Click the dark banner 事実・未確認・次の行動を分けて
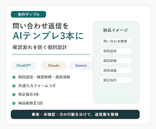156x129 pixels. [75, 114]
